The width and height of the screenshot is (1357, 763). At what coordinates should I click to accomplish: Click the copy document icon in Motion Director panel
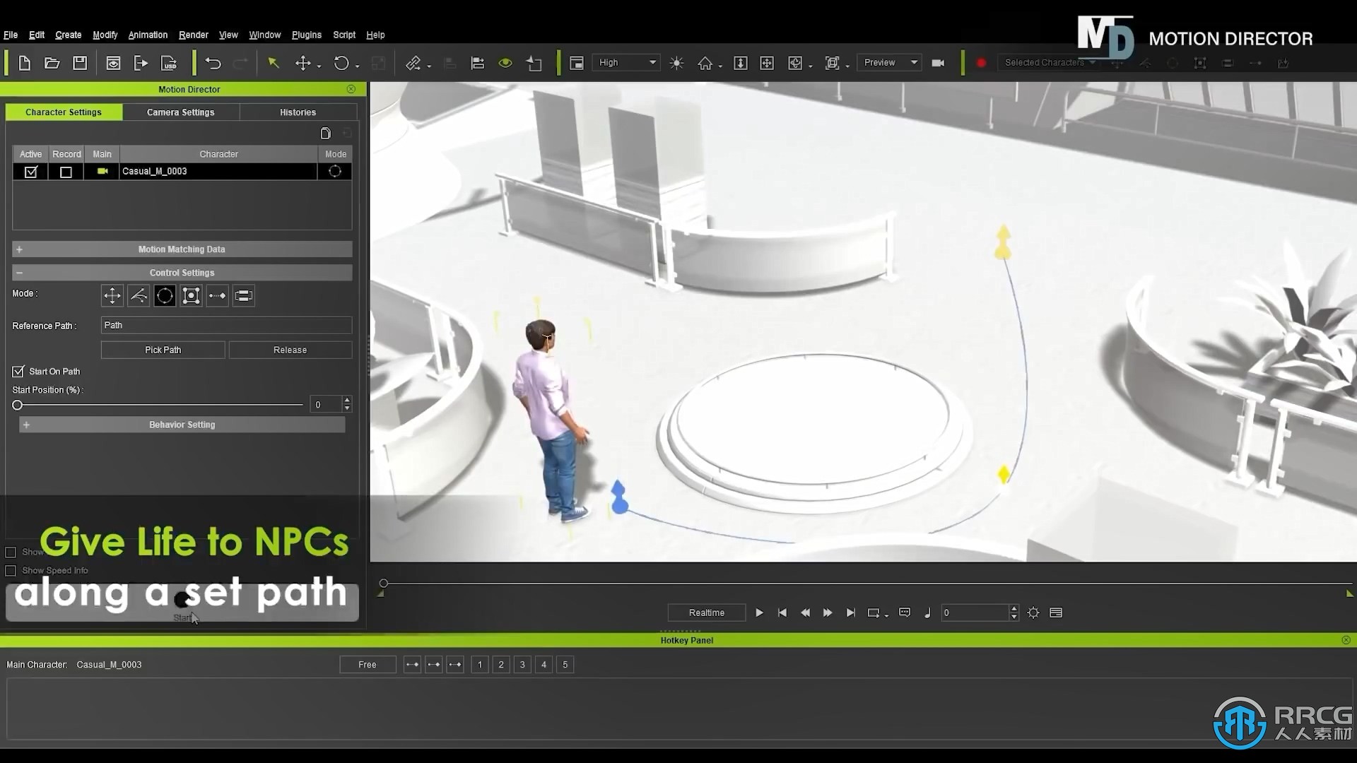coord(326,133)
